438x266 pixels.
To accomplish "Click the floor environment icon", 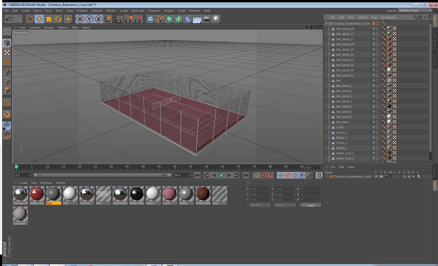I will pyautogui.click(x=197, y=19).
